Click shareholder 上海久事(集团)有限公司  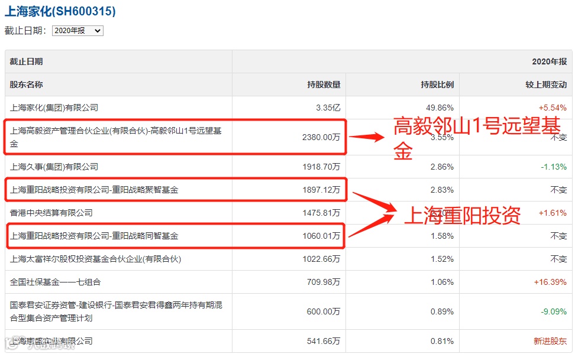coord(54,167)
